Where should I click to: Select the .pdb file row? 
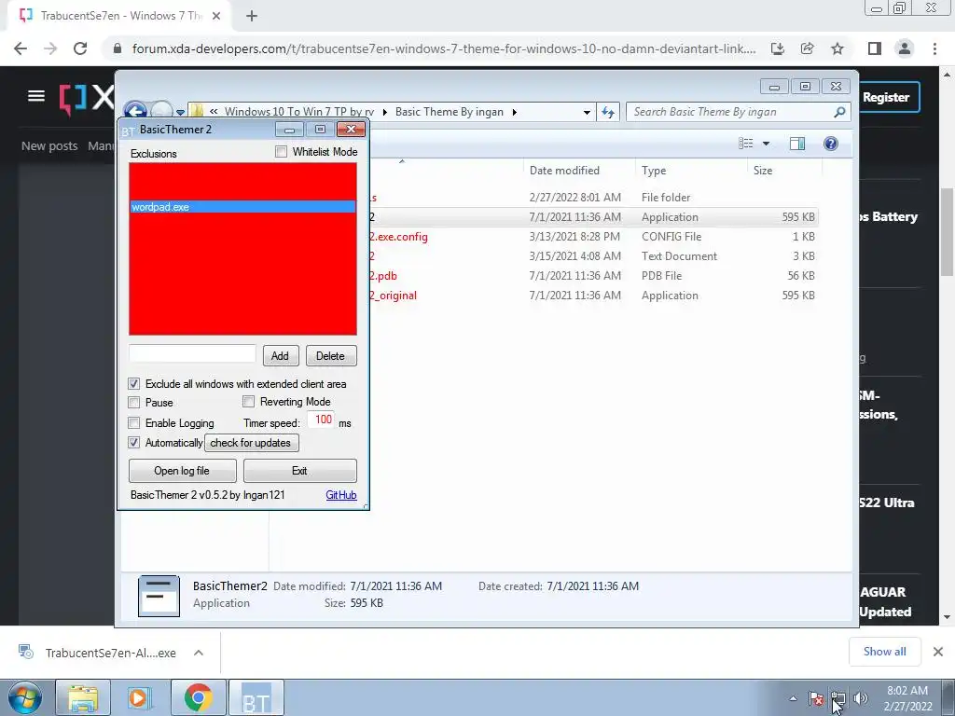(594, 276)
